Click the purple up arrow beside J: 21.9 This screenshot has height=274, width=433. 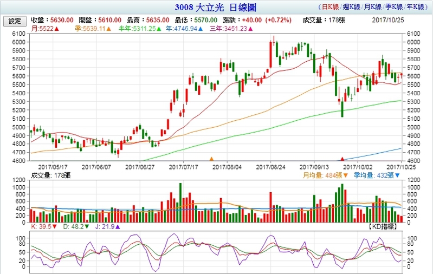coord(118,226)
